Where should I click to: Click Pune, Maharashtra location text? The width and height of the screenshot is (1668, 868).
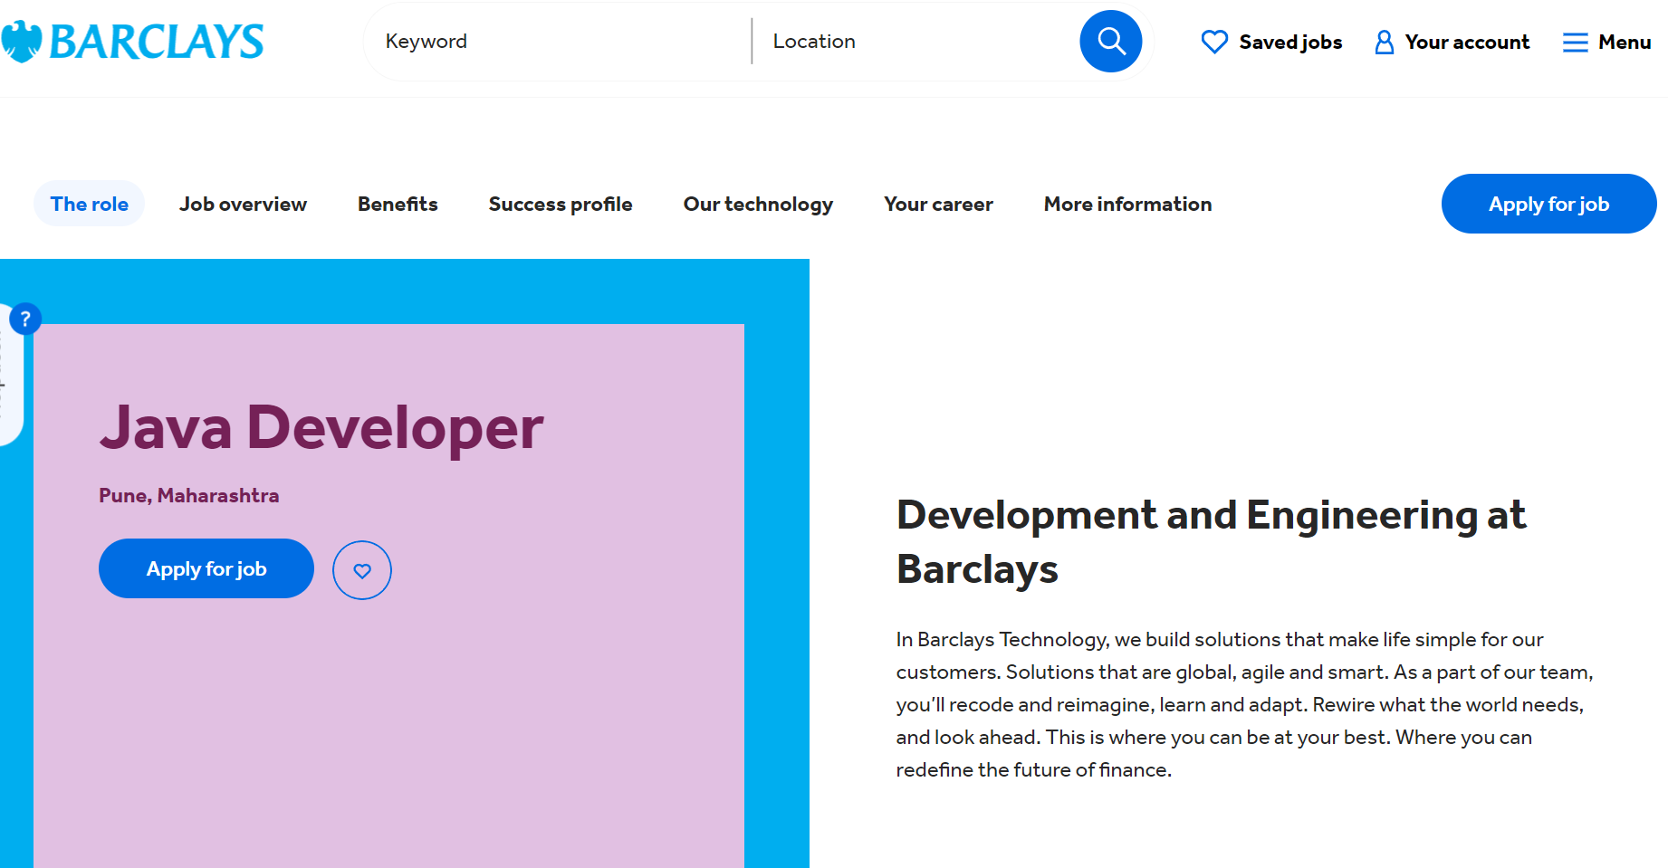click(189, 495)
